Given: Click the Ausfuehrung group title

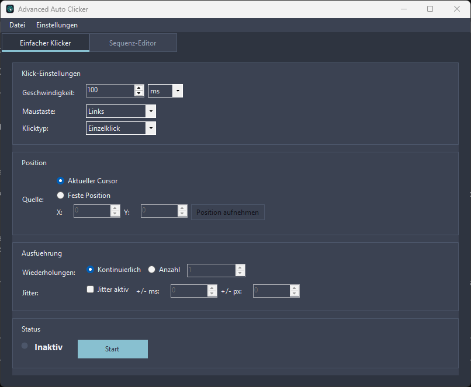Looking at the screenshot, I should click(41, 253).
